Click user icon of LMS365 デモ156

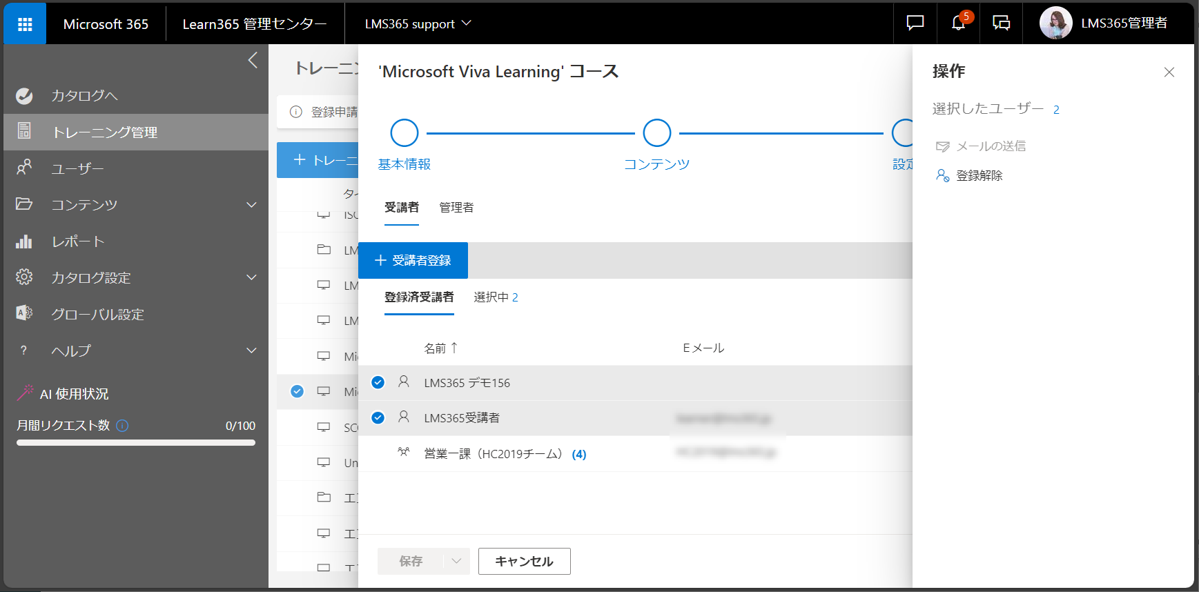[x=404, y=382]
